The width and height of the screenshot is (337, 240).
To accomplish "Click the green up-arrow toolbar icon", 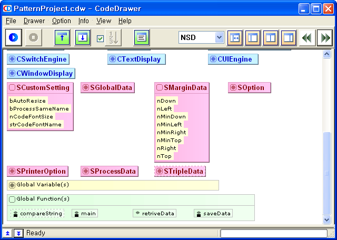I will tap(62, 37).
